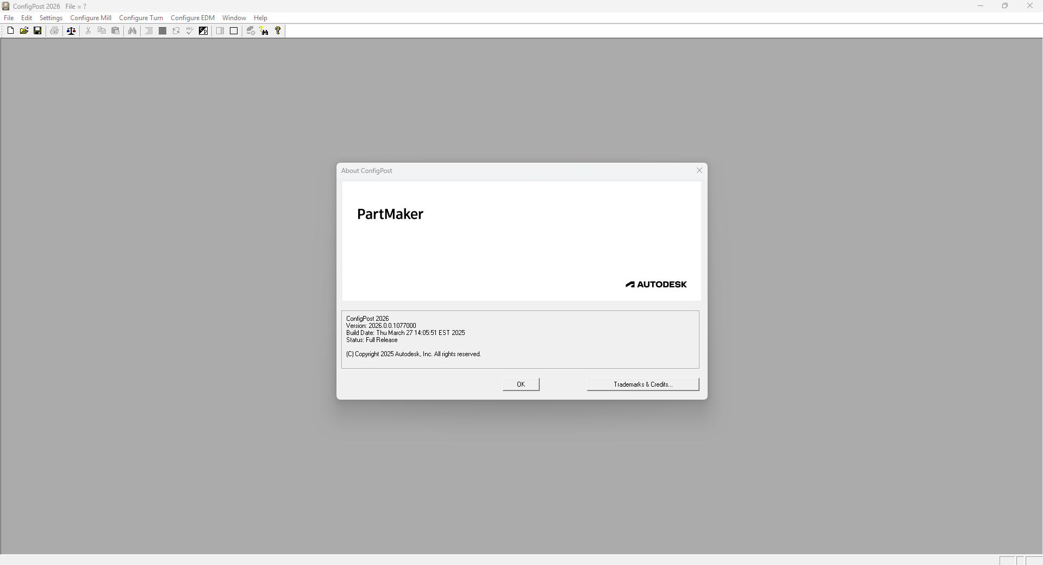Click the copy icon in the toolbar

coord(102,31)
